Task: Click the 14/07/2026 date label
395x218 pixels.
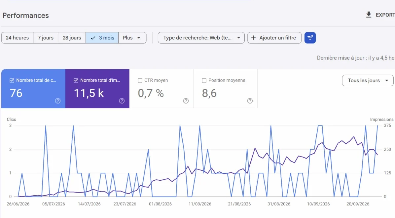Action: 89,204
